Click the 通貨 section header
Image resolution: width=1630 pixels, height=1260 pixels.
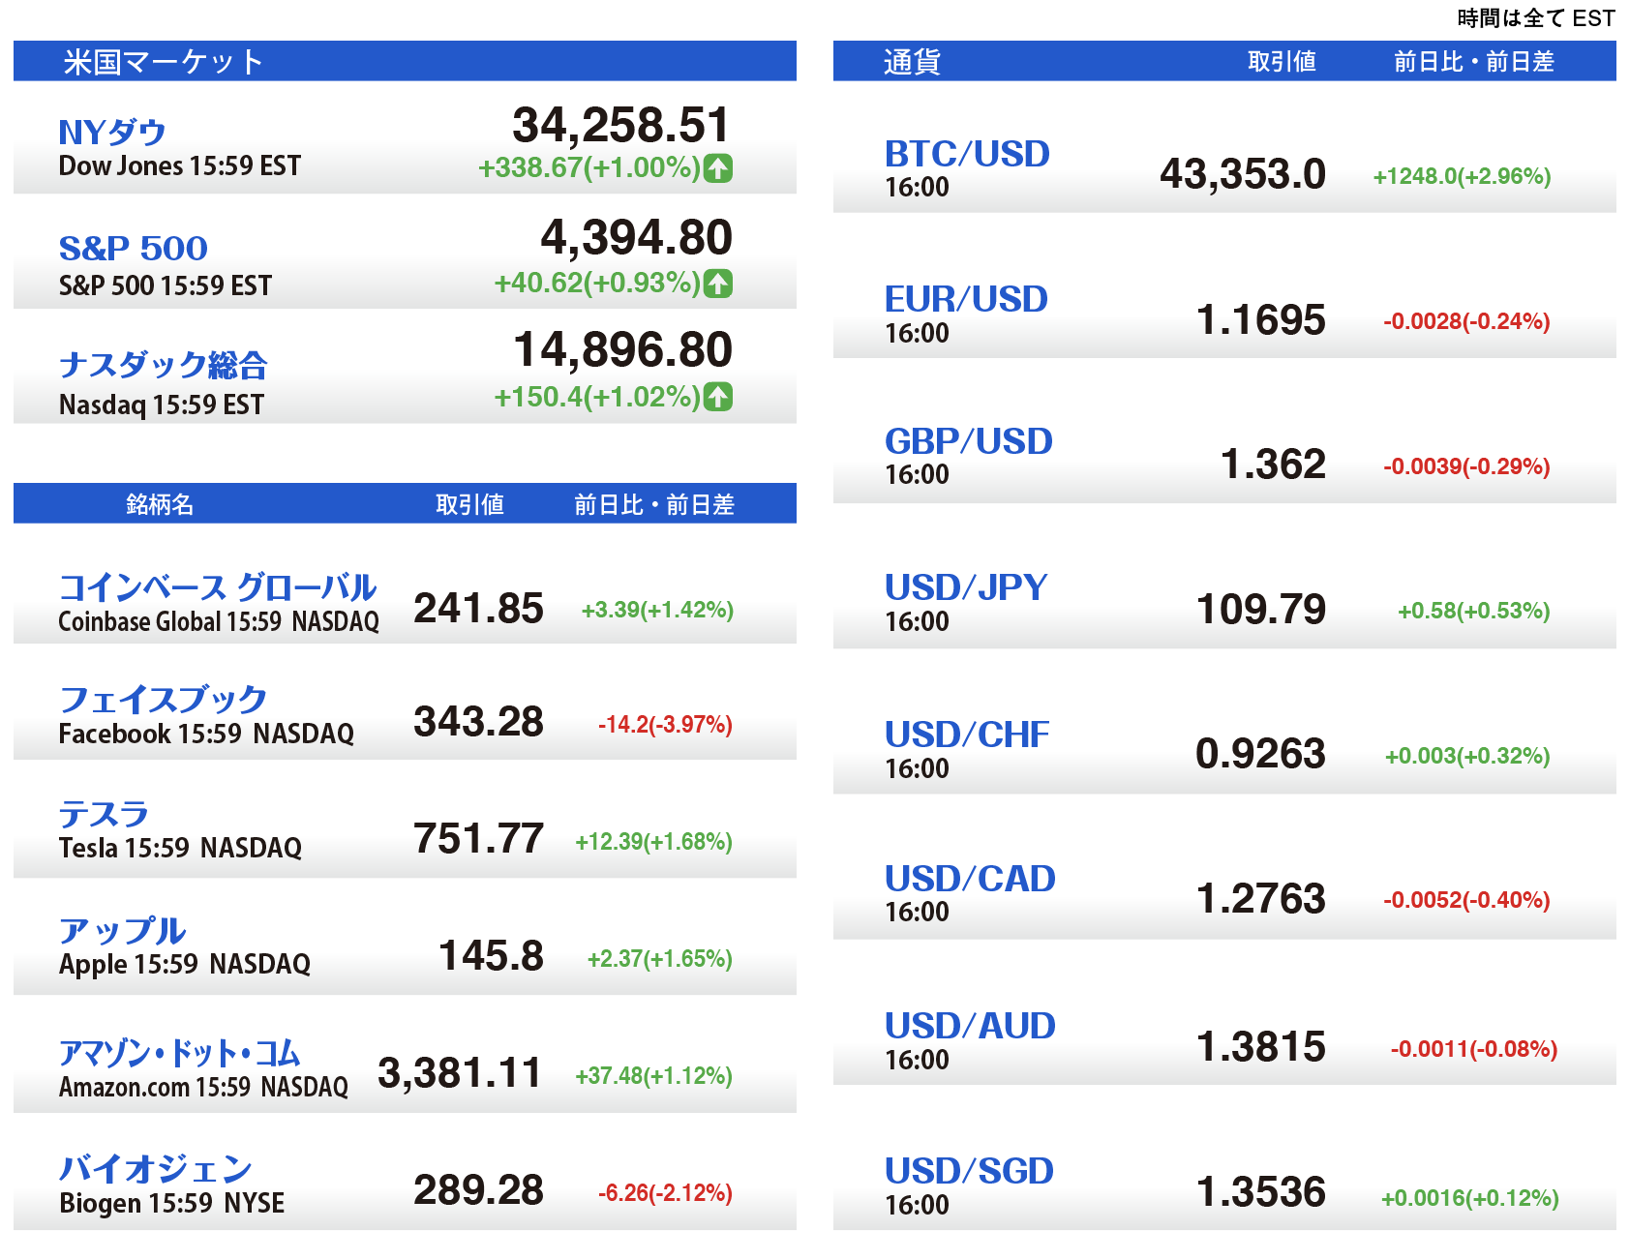pyautogui.click(x=912, y=62)
